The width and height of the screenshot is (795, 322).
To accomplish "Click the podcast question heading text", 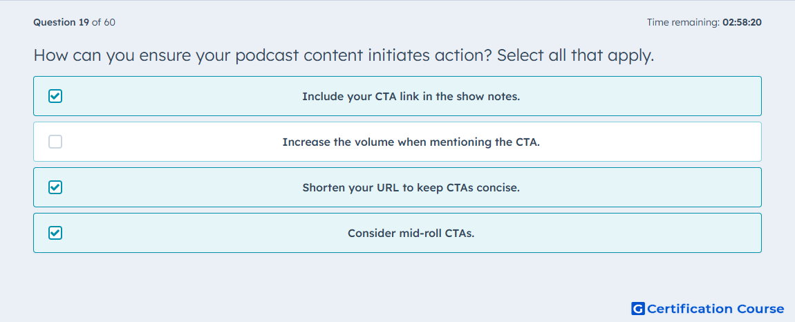I will coord(344,55).
